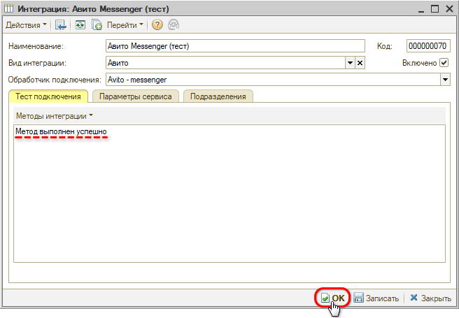The width and height of the screenshot is (459, 318).
Task: Click the Записать save button
Action: tap(376, 298)
